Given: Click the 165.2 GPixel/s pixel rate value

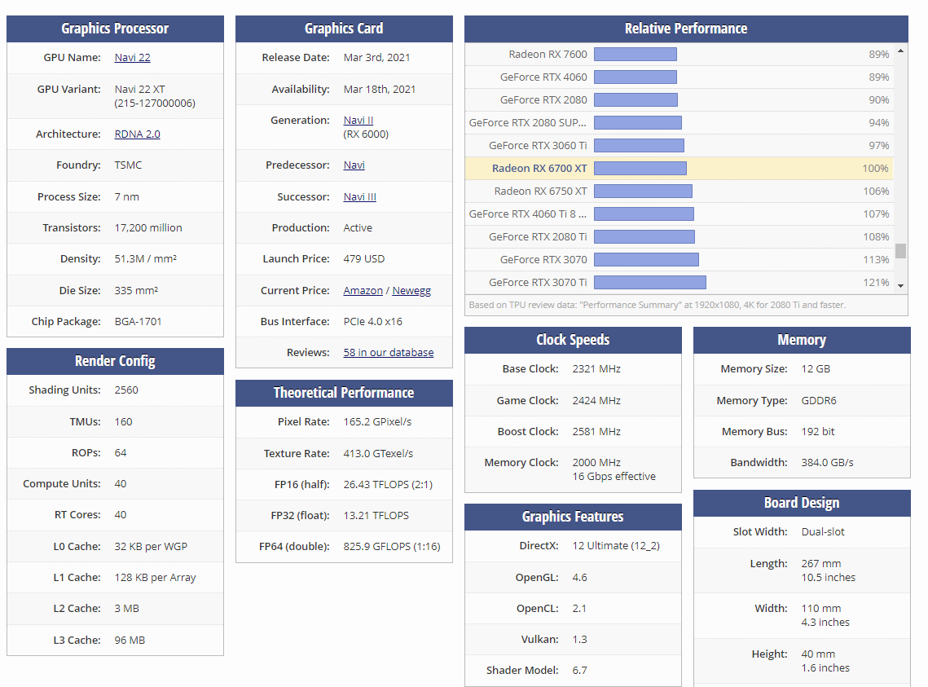Looking at the screenshot, I should (x=377, y=422).
